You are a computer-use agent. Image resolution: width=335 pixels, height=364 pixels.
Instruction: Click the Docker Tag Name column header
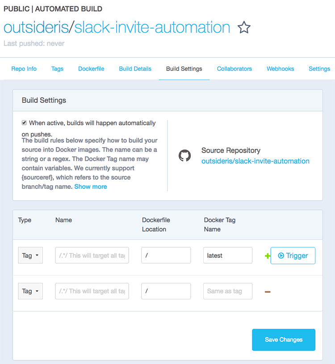click(220, 224)
